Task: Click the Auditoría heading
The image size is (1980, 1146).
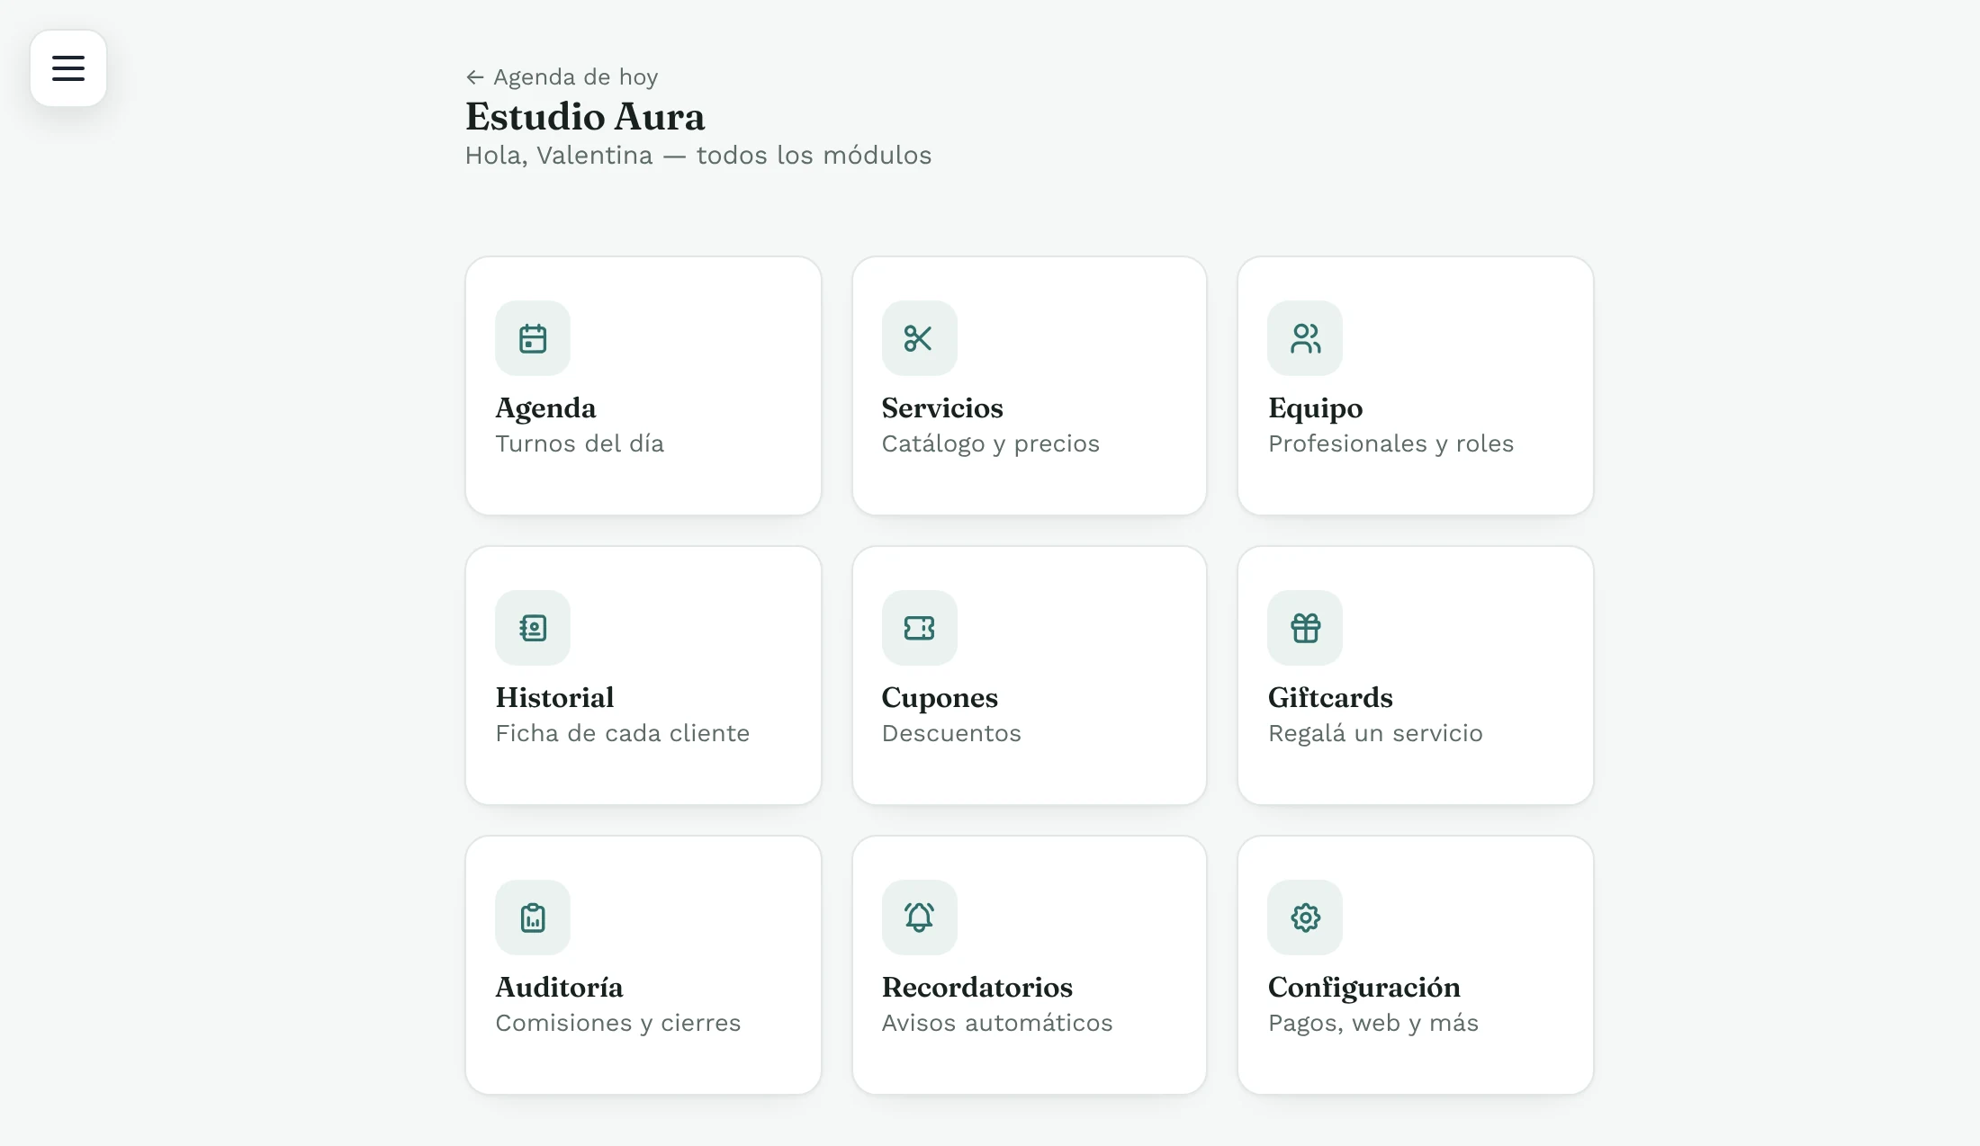Action: pyautogui.click(x=559, y=987)
